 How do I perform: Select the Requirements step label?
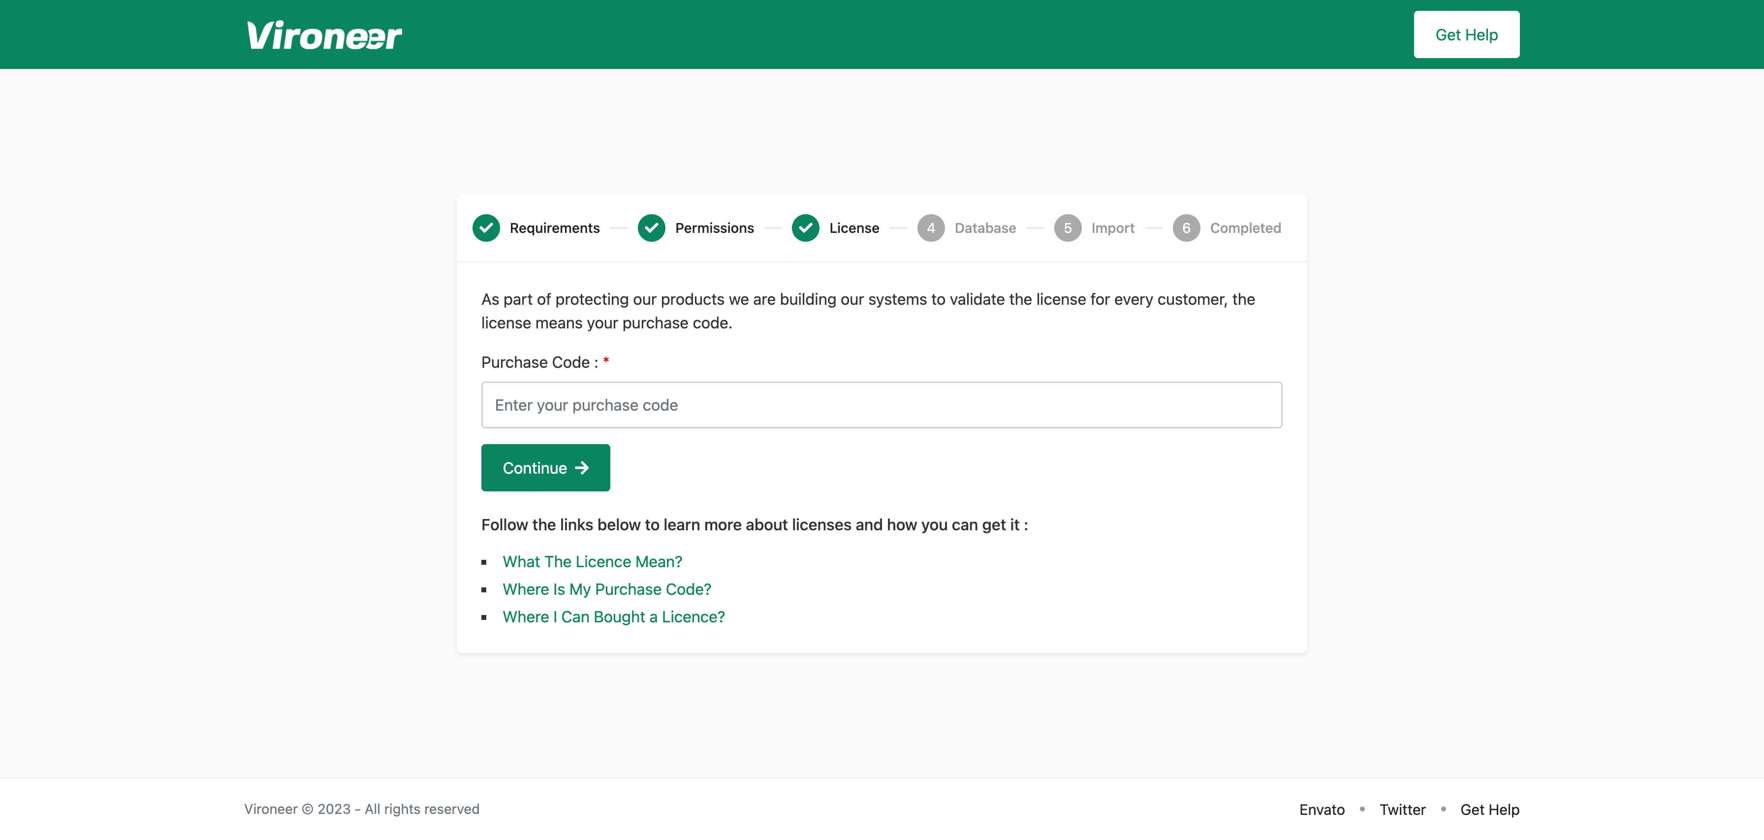[554, 228]
